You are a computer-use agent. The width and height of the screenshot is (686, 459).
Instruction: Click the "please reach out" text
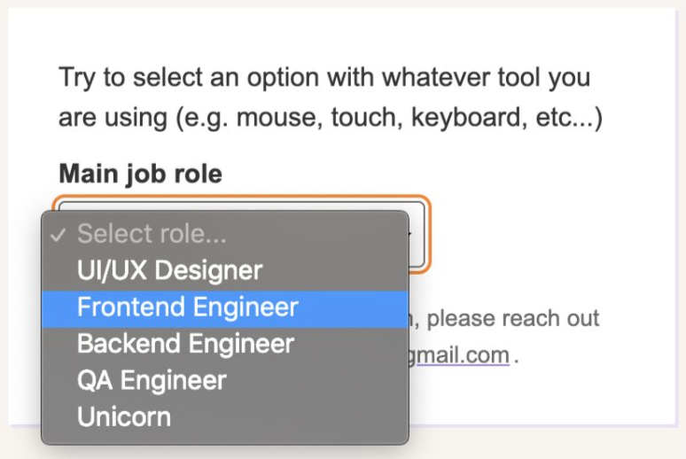coord(513,318)
